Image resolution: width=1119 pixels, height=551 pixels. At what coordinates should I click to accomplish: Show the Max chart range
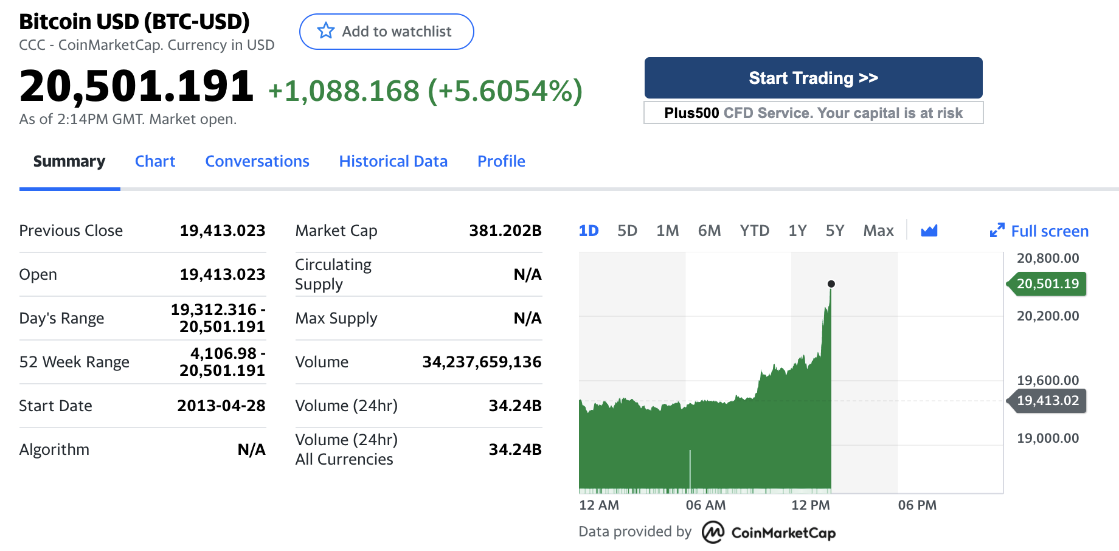click(x=878, y=230)
